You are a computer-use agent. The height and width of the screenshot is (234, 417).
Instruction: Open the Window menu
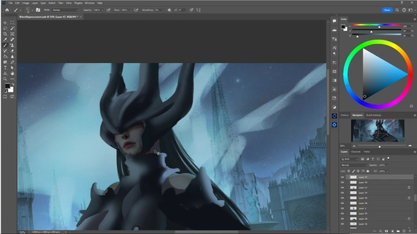[90, 3]
